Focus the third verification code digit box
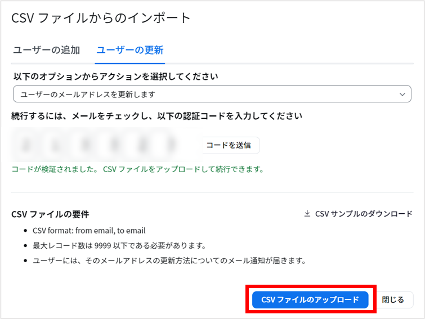The height and width of the screenshot is (319, 425). (85, 145)
